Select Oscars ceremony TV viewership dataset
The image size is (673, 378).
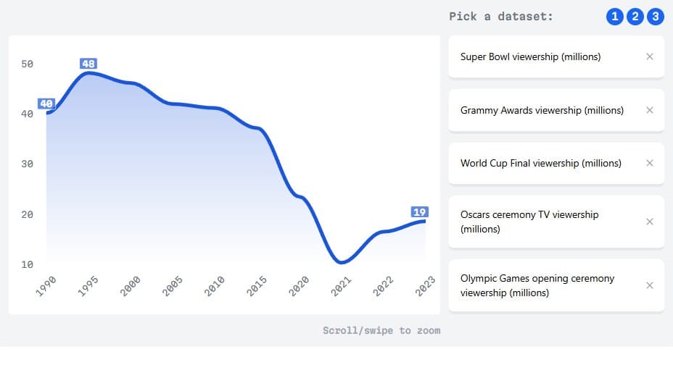[529, 222]
